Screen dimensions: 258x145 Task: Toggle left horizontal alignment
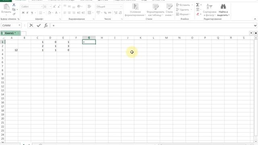pos(65,12)
